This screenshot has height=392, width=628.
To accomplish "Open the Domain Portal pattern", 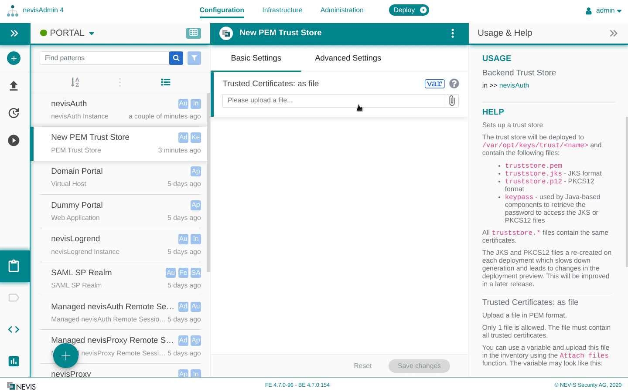I will coord(119,177).
